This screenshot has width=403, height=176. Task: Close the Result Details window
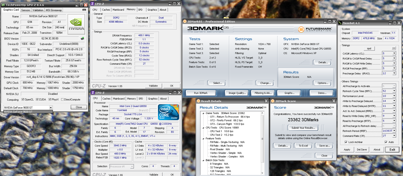[x=266, y=101]
